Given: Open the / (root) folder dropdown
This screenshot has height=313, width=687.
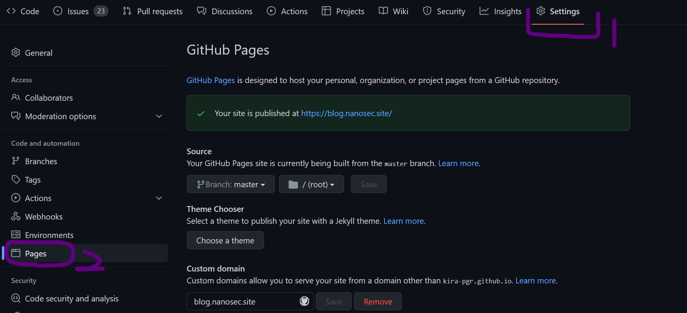Looking at the screenshot, I should coord(311,184).
